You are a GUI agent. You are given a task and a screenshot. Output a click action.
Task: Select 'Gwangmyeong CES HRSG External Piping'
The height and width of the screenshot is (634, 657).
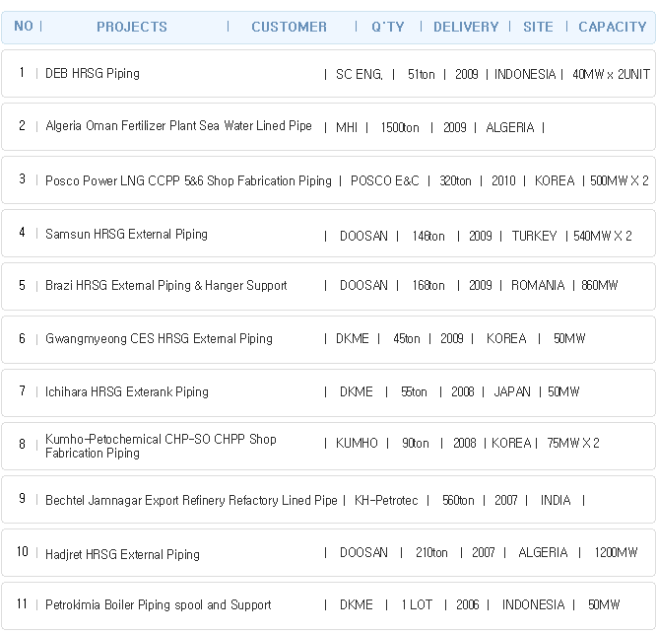tap(159, 339)
